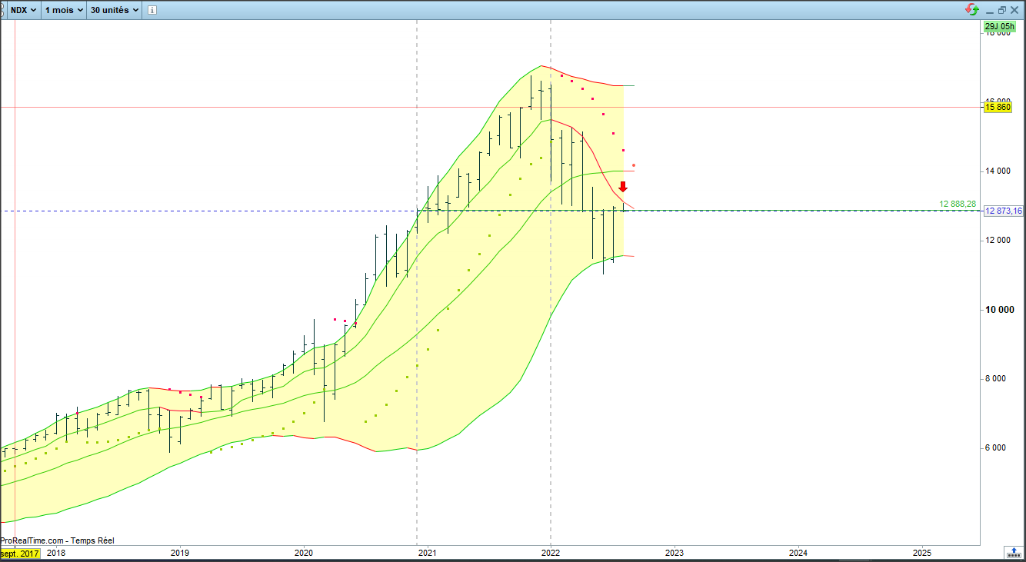Click the red down arrow signal marker

[623, 187]
